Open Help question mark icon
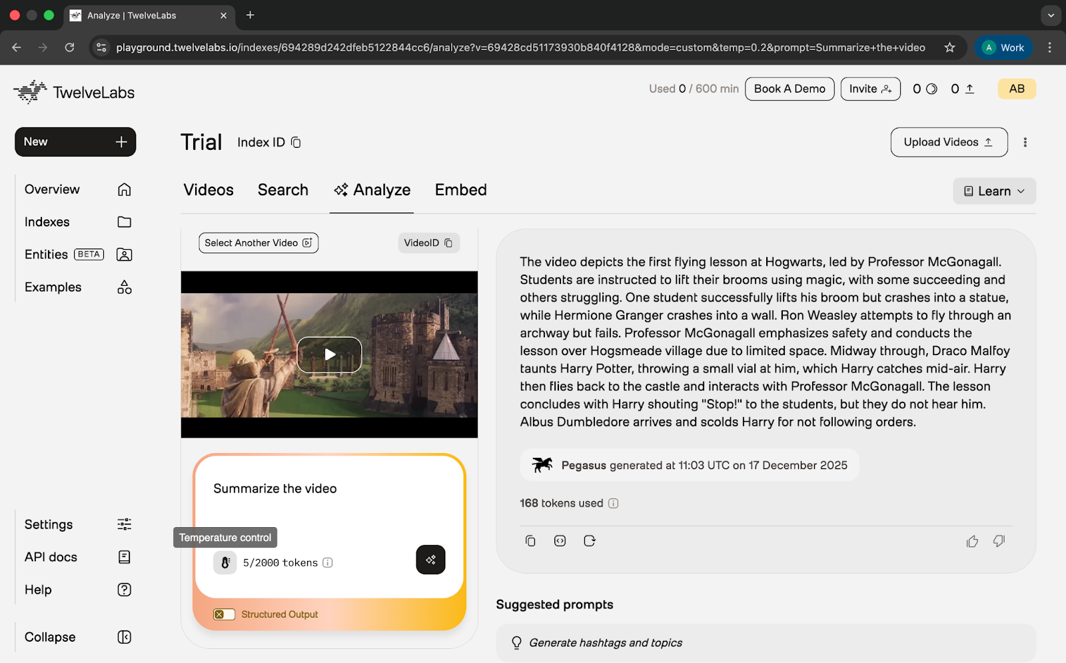1066x663 pixels. point(124,590)
